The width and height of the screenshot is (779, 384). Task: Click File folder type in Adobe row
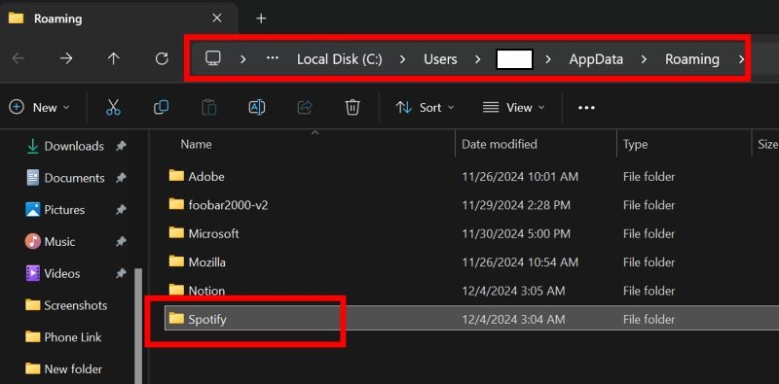click(x=649, y=176)
